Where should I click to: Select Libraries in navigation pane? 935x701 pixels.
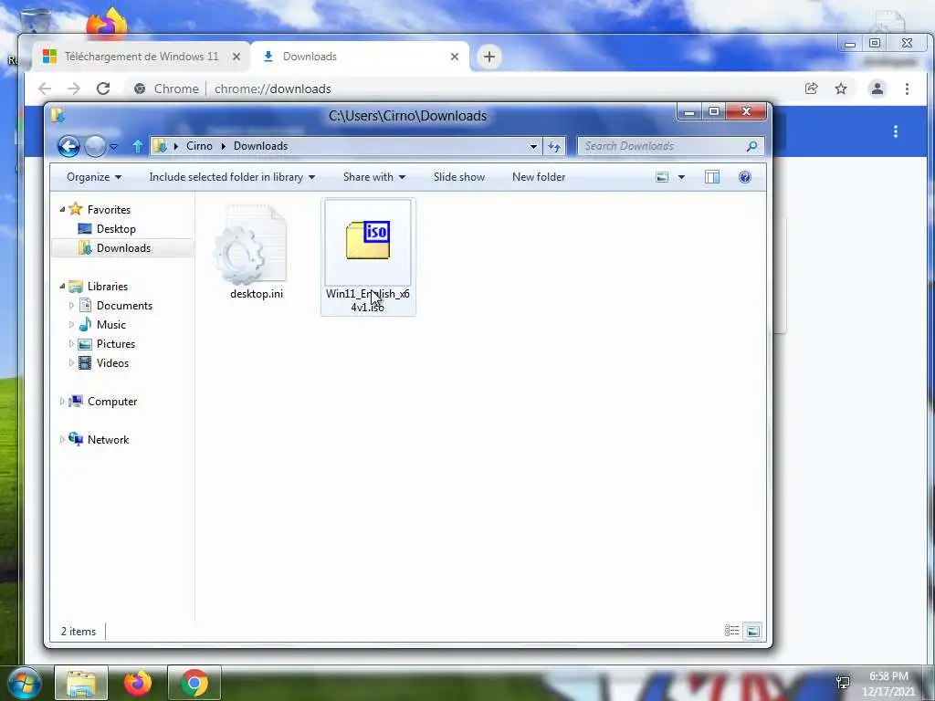[108, 287]
